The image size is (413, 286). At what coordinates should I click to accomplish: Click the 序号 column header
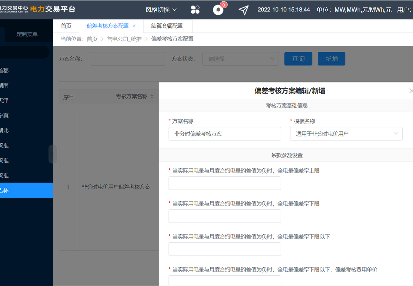tap(68, 97)
